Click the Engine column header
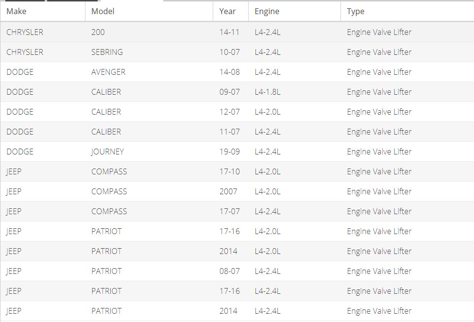 coord(294,12)
